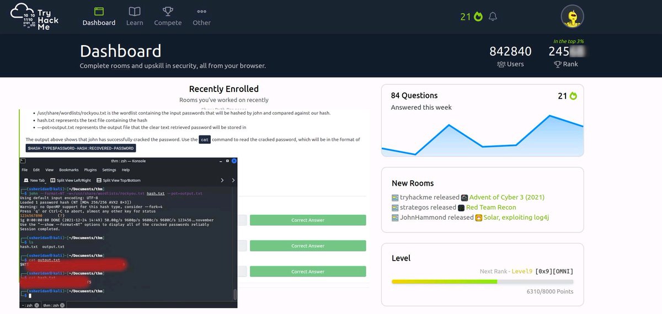Open Edit menu in Konsole window
The height and width of the screenshot is (314, 662).
point(36,170)
